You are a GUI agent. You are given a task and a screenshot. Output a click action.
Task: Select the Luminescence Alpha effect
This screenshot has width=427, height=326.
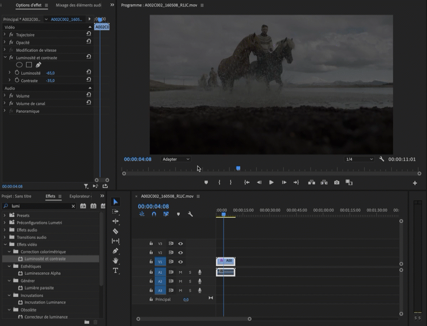pos(42,273)
